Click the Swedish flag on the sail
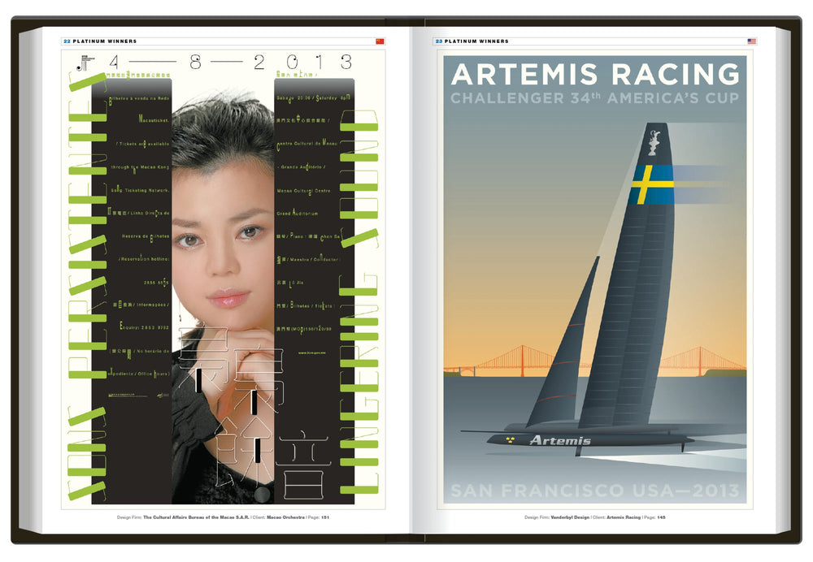The height and width of the screenshot is (562, 813). pos(650,184)
